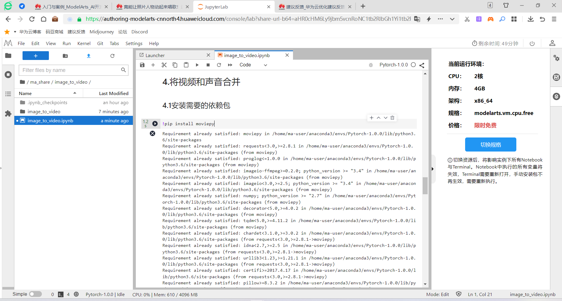Open the Help menu
Screen dimensions: 562x301
(154, 44)
